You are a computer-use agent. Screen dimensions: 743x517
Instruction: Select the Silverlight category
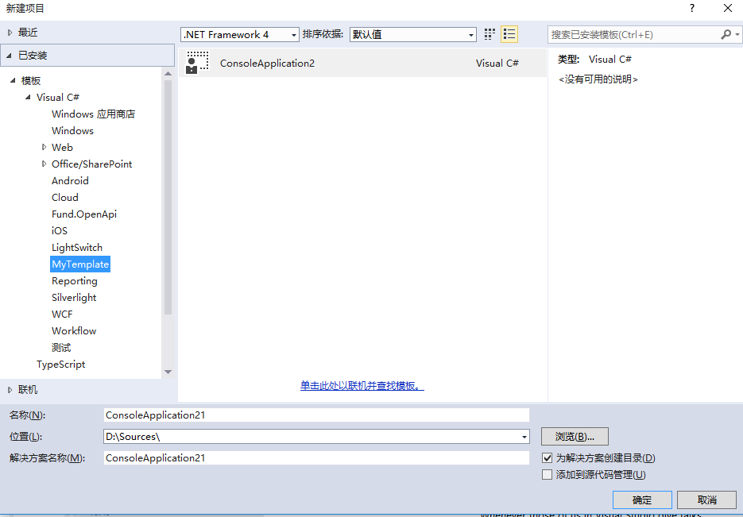(74, 297)
